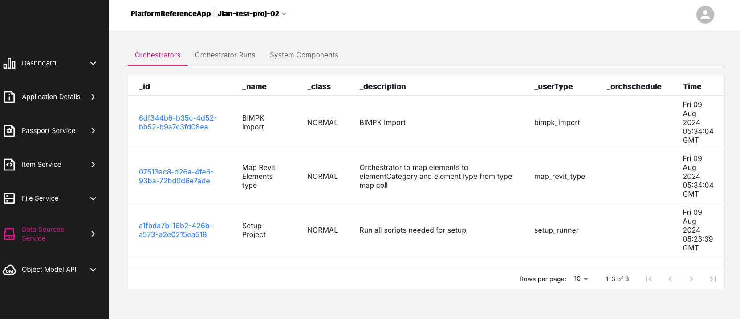Open the user profile avatar

(705, 15)
